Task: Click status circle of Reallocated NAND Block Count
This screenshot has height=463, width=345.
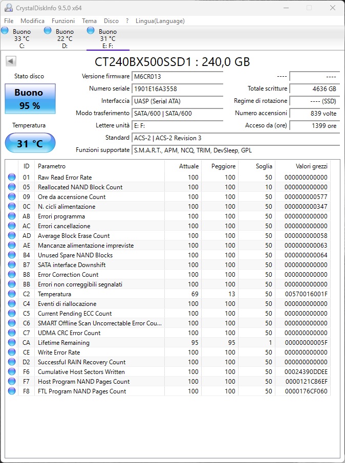Action: (x=12, y=187)
